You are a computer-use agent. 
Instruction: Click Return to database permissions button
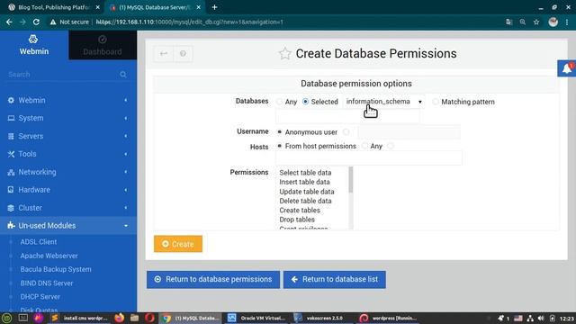pyautogui.click(x=213, y=280)
